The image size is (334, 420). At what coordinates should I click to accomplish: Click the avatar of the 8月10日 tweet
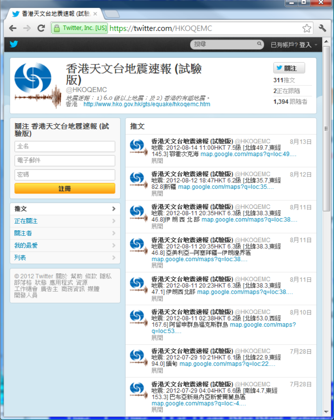(138, 318)
